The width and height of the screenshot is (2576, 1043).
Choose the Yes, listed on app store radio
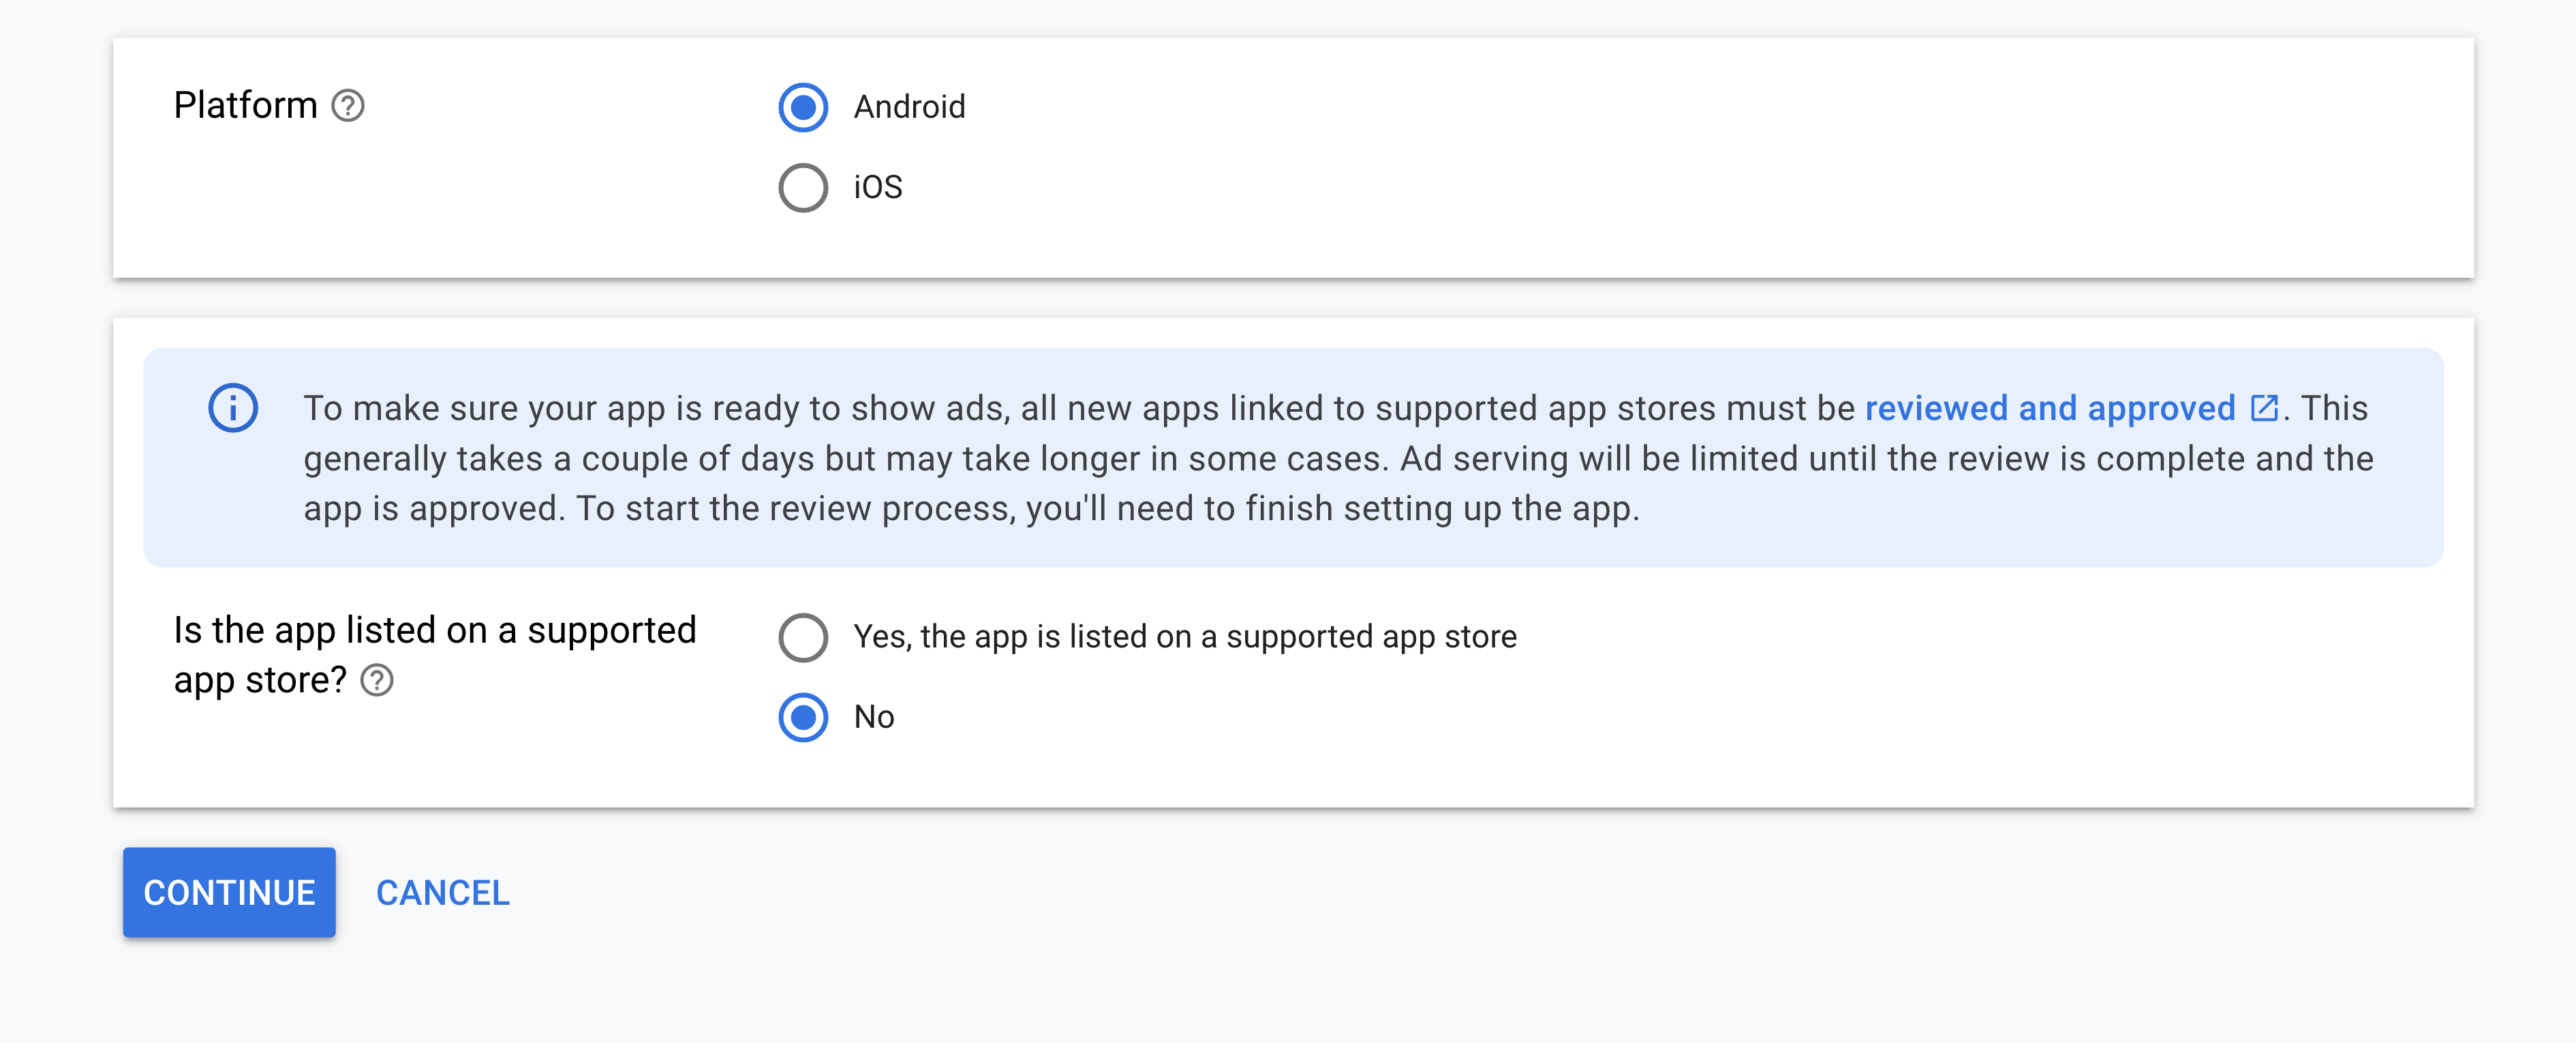[803, 637]
